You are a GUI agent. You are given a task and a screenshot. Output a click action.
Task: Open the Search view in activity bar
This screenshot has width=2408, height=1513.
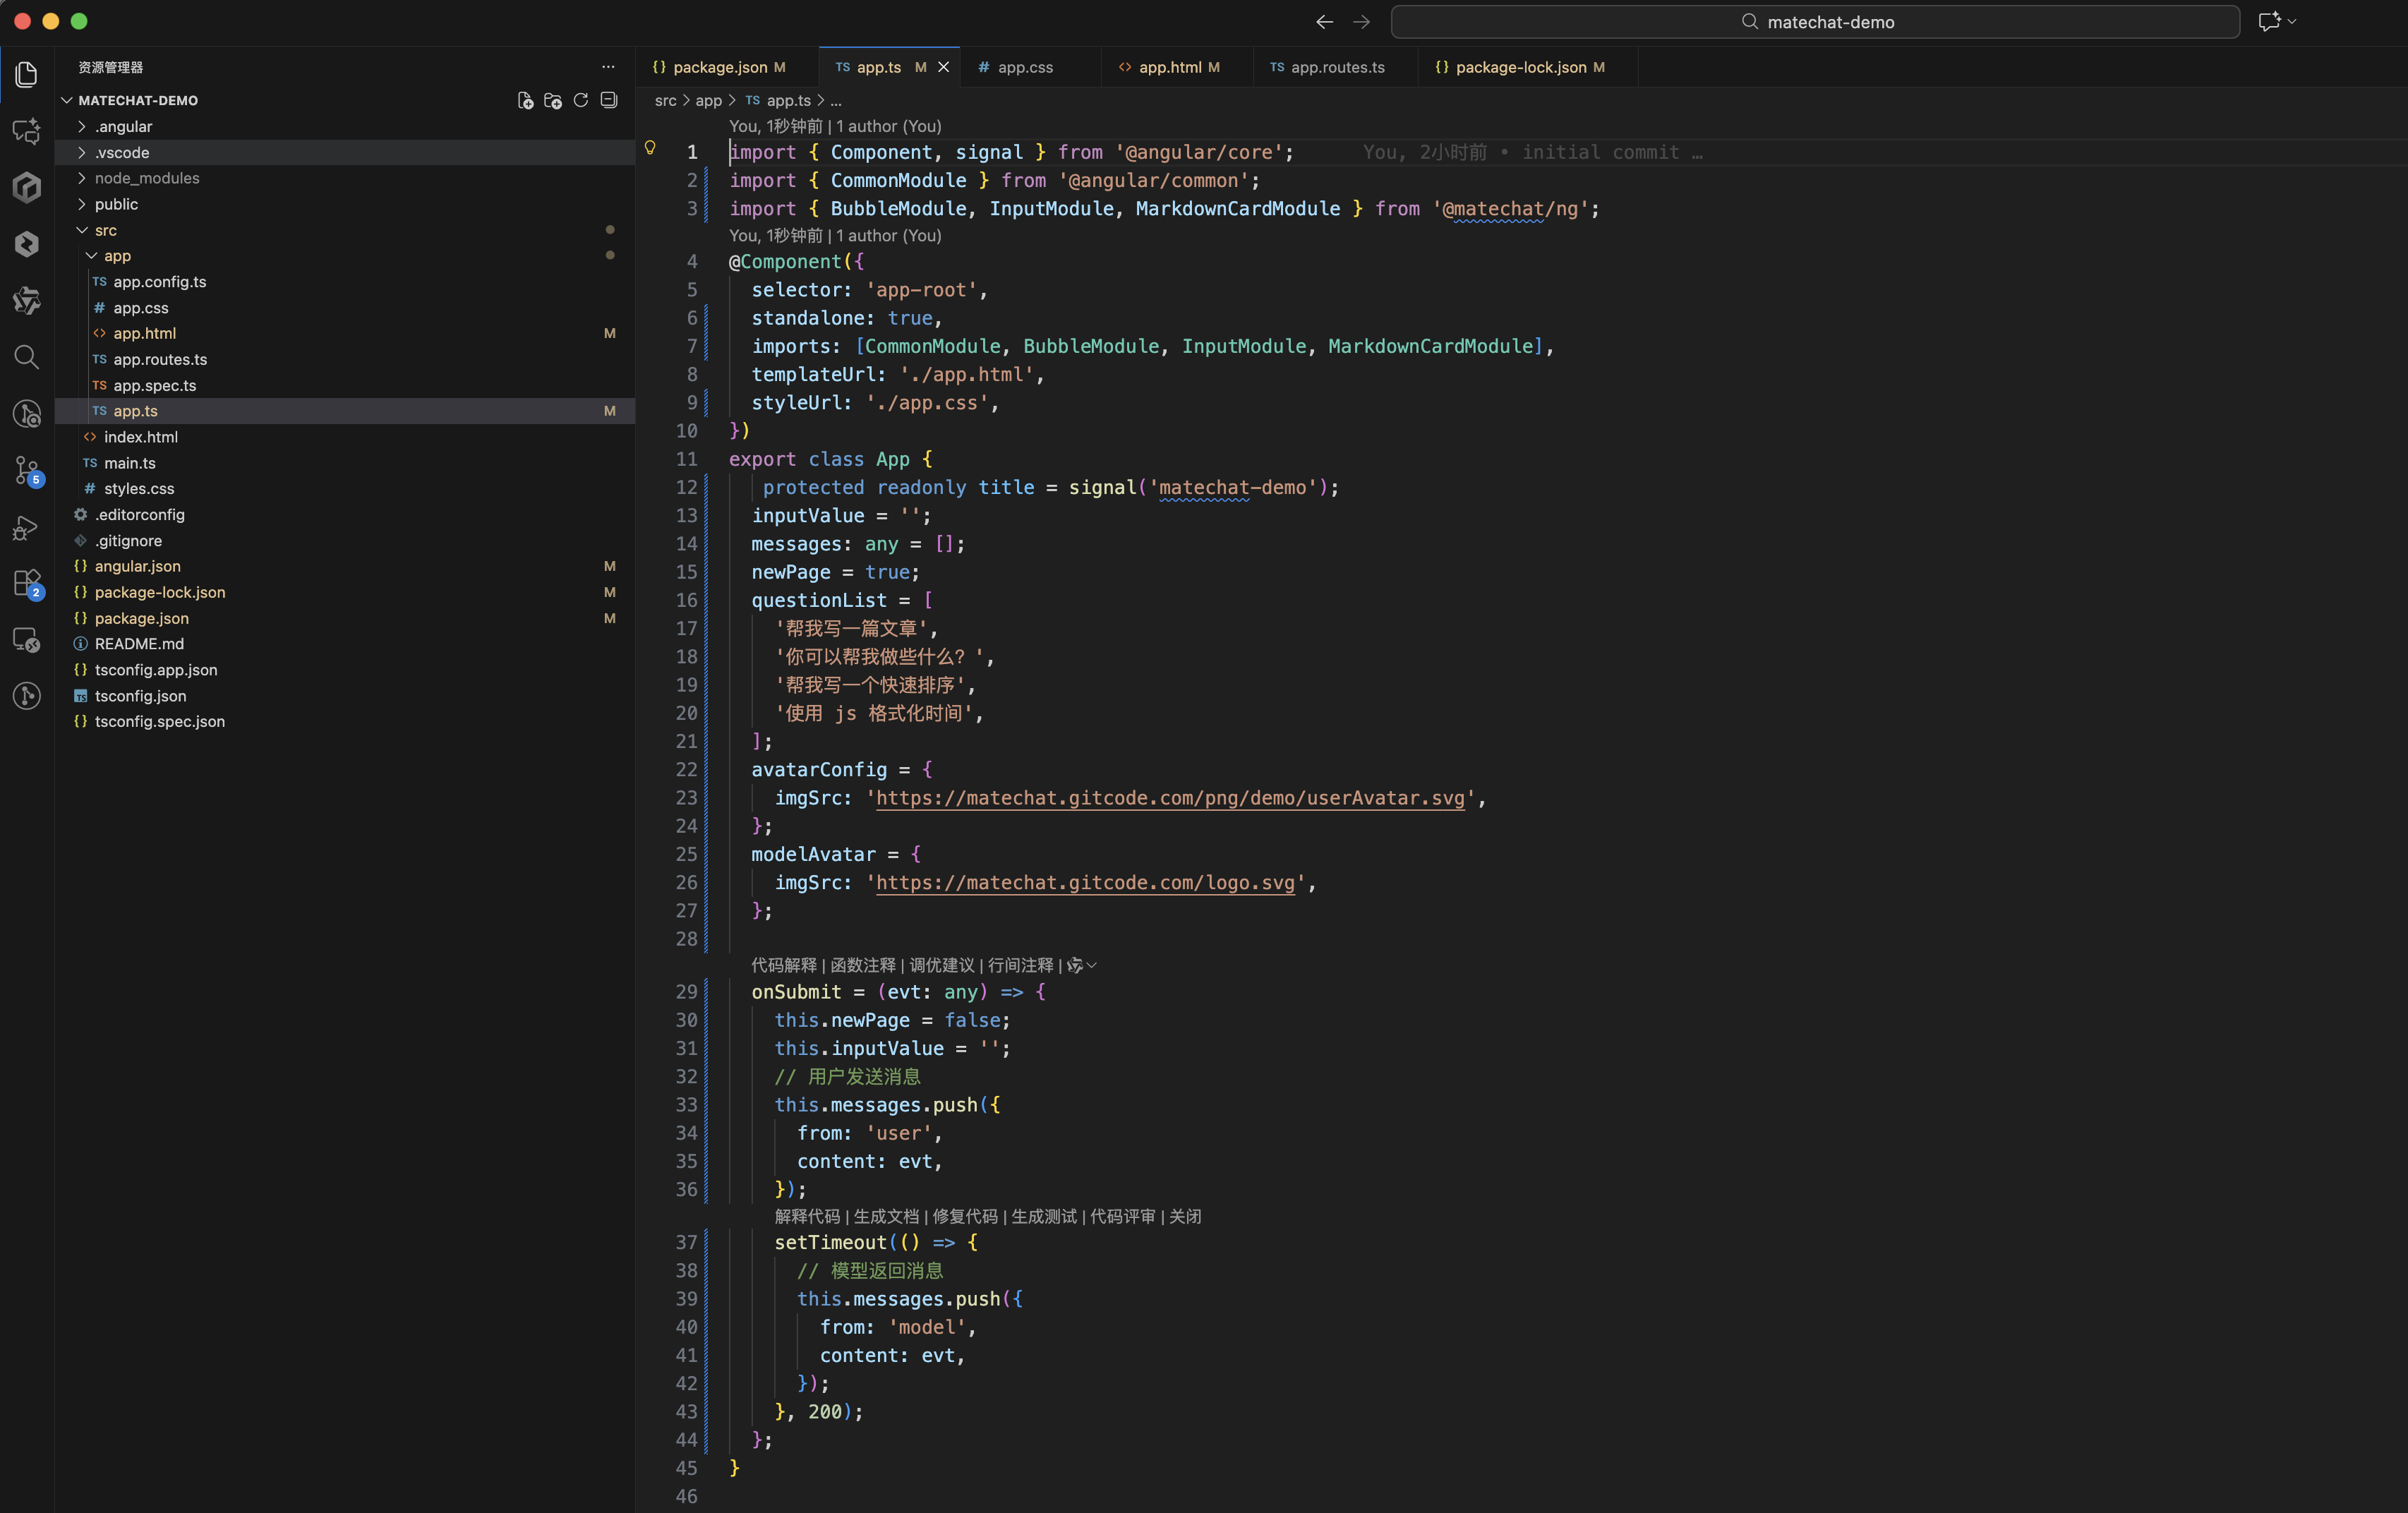click(x=27, y=357)
